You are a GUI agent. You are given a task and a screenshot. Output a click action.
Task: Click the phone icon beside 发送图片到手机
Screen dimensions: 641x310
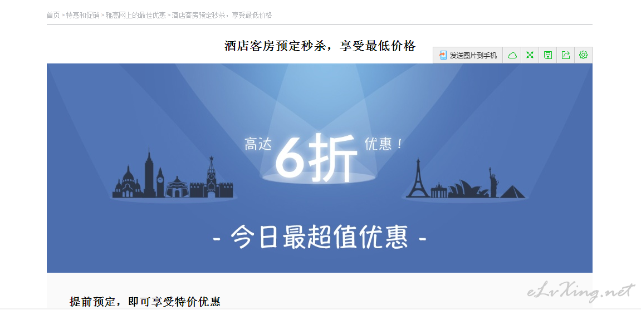pyautogui.click(x=443, y=55)
